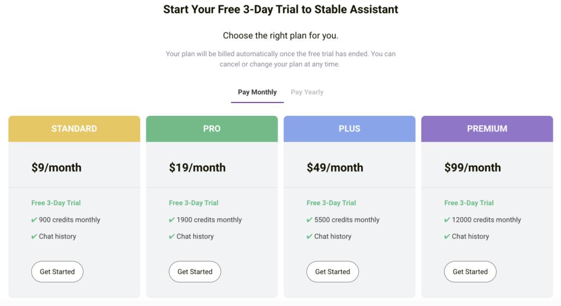
Task: Click the checkmark beside 900 credits monthly
Action: click(34, 220)
